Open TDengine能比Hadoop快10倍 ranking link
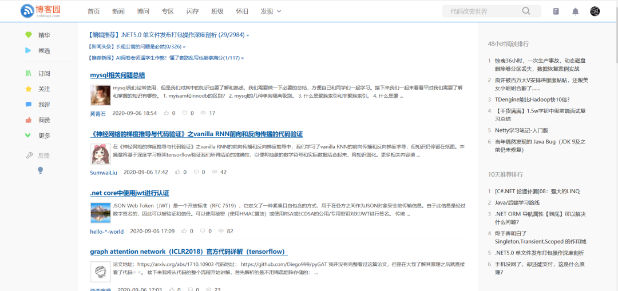Viewport: 618px width, 291px height. coord(532,99)
